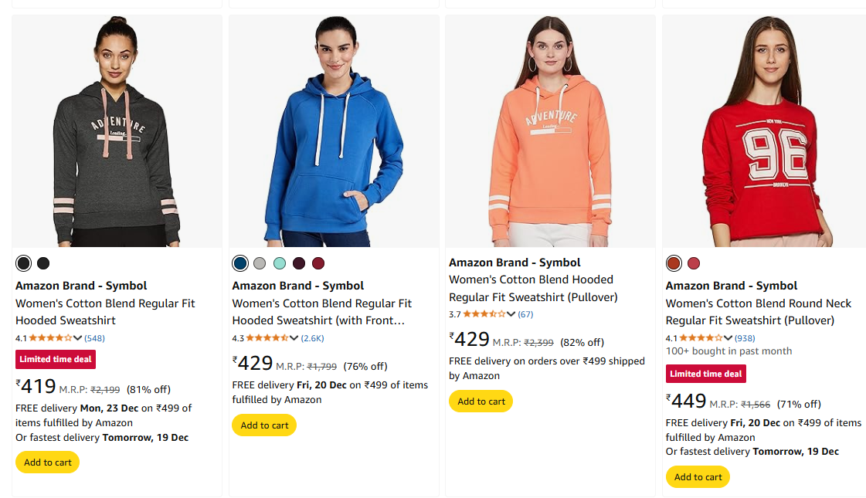Open rating breakdown chevron for the blue hoodie
The height and width of the screenshot is (498, 866).
pyautogui.click(x=294, y=338)
